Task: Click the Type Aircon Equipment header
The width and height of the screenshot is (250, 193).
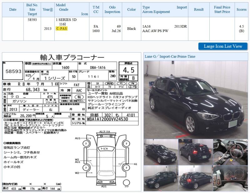Action: click(165, 9)
